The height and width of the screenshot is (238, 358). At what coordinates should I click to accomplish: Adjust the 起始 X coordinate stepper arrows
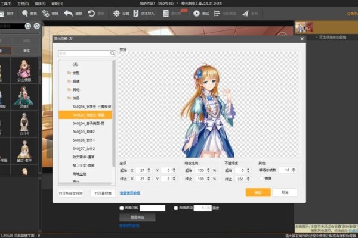[x=149, y=170]
